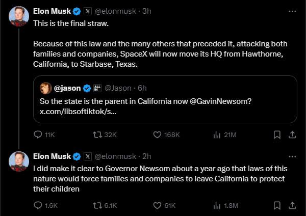Open the @elonmusk handle on second tweet

115,156
